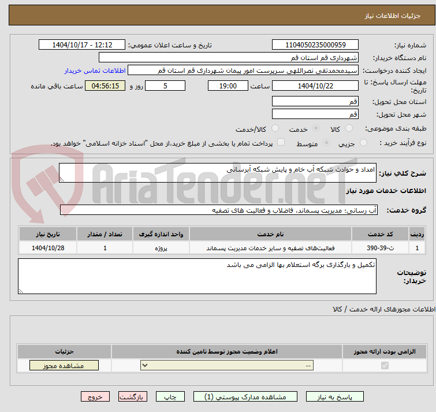436x412 pixels.
Task: Click the تاریخ و ساعت اعلان عمومی field
Action: click(x=82, y=45)
